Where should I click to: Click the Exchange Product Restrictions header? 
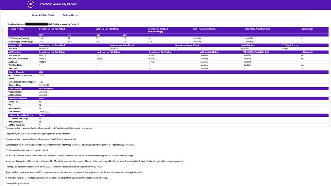pos(21,115)
